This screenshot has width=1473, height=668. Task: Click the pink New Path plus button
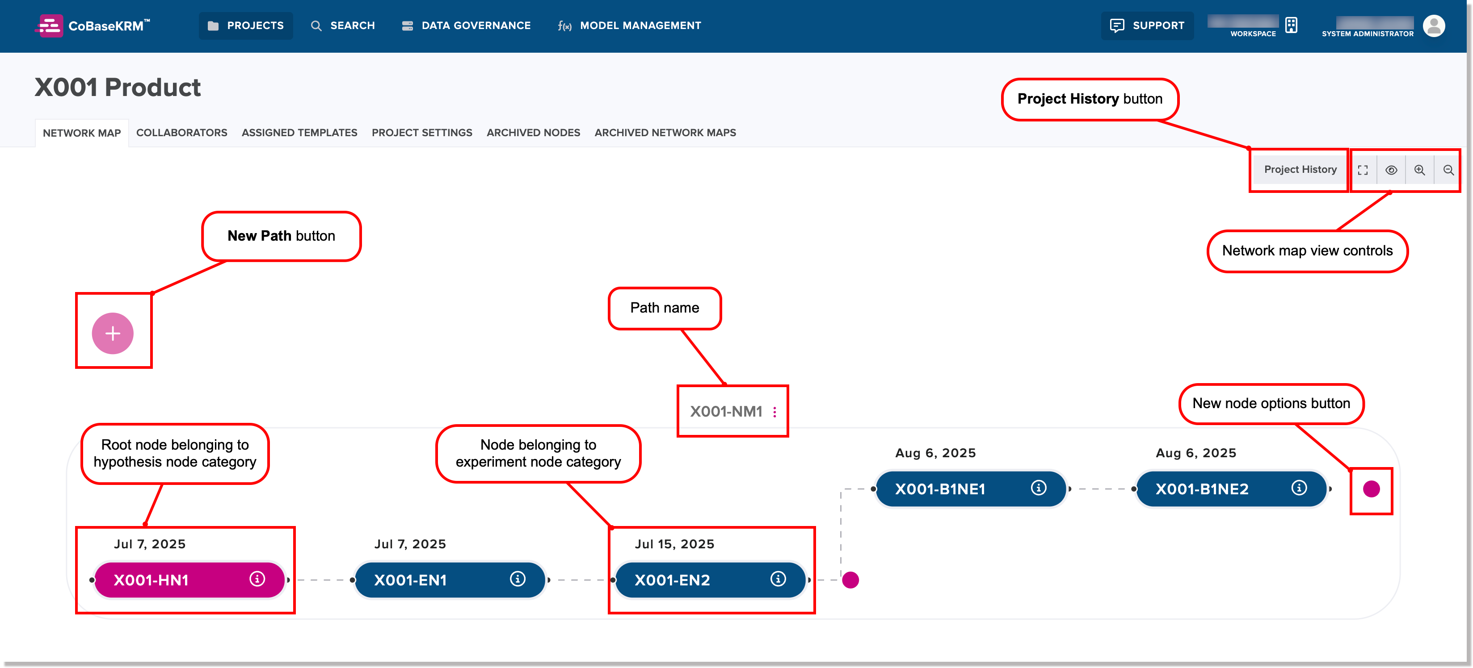coord(113,333)
